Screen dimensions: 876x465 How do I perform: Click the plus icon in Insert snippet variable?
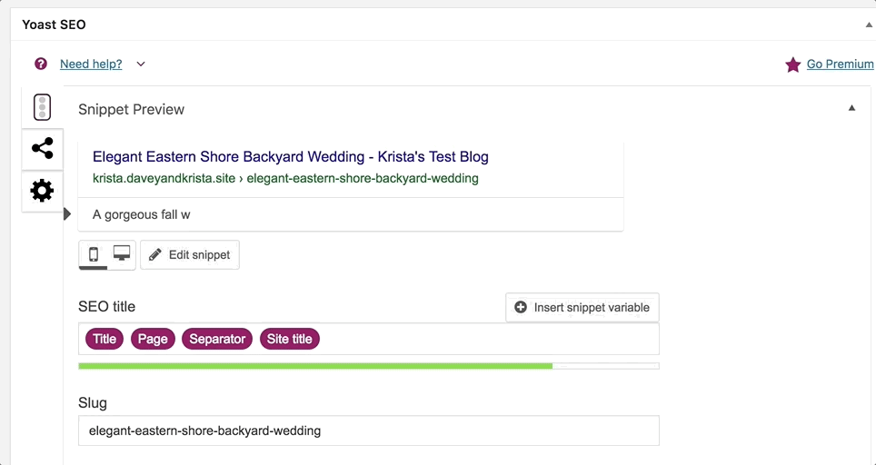tap(521, 308)
